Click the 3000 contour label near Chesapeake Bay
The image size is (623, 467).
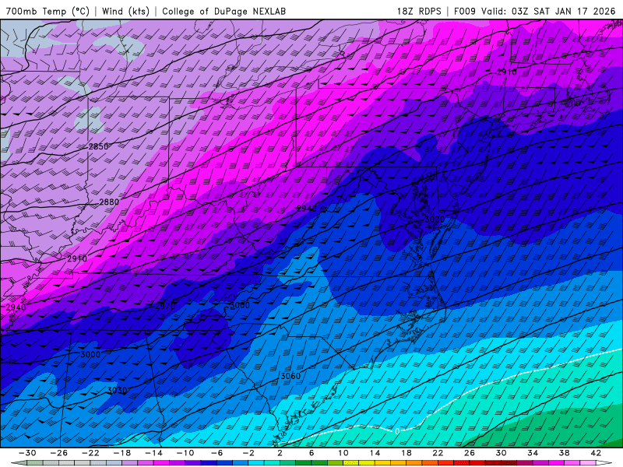(435, 219)
